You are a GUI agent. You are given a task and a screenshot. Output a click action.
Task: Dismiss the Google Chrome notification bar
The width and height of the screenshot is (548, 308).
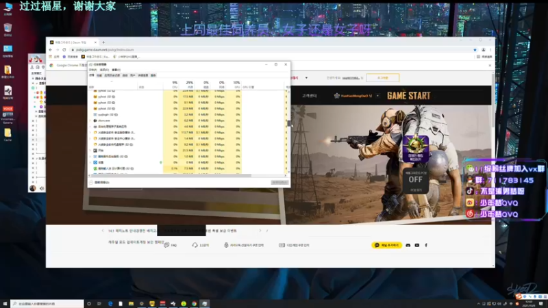pyautogui.click(x=490, y=65)
